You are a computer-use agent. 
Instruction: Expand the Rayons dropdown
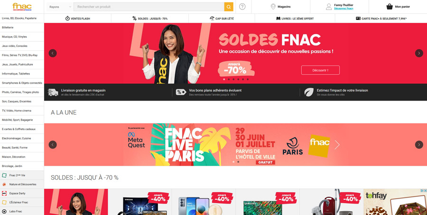pos(60,7)
